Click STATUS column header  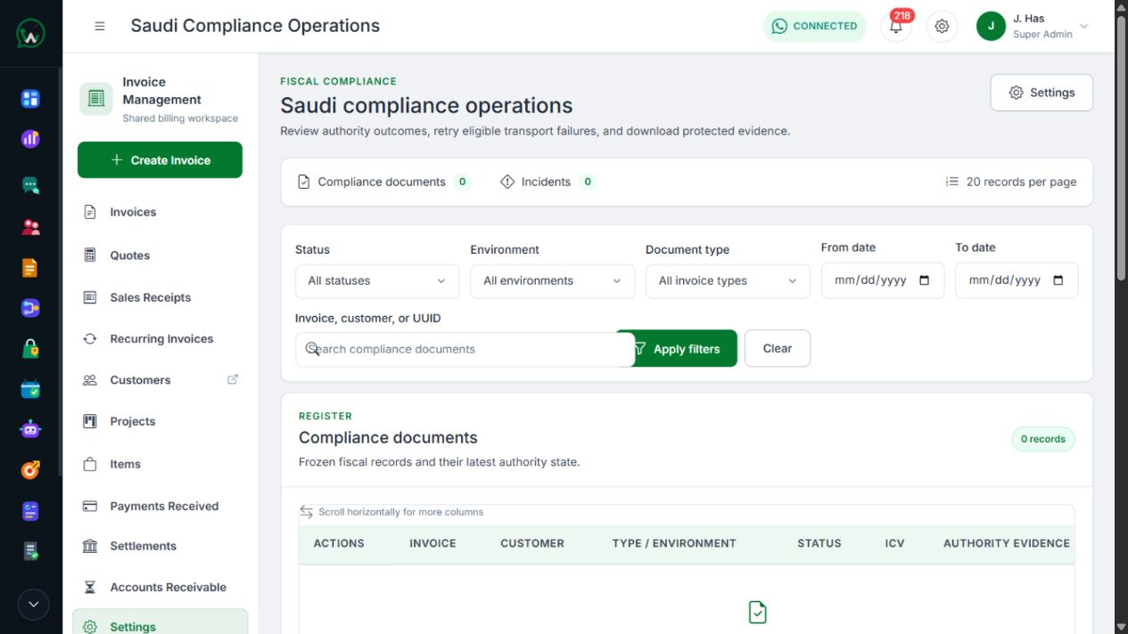(x=819, y=543)
